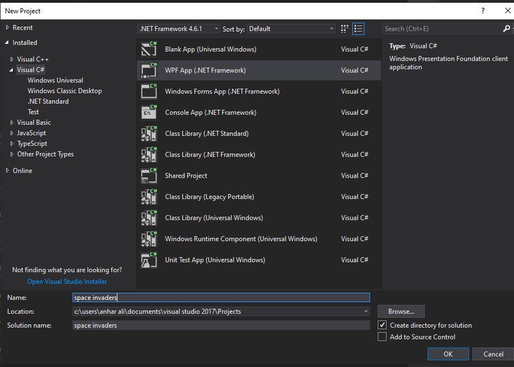Select the Windows Forms App template icon
This screenshot has height=367, width=514.
[150, 91]
